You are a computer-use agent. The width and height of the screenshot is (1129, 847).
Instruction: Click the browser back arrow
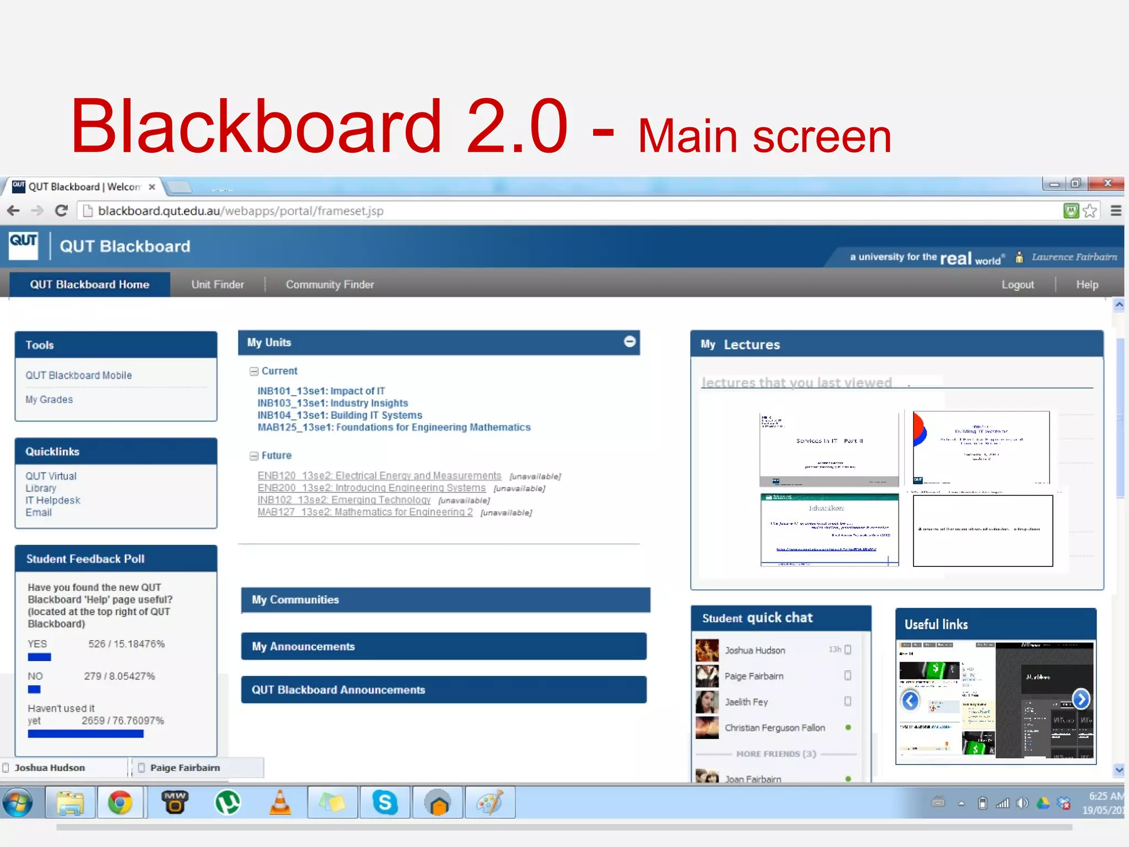tap(13, 210)
